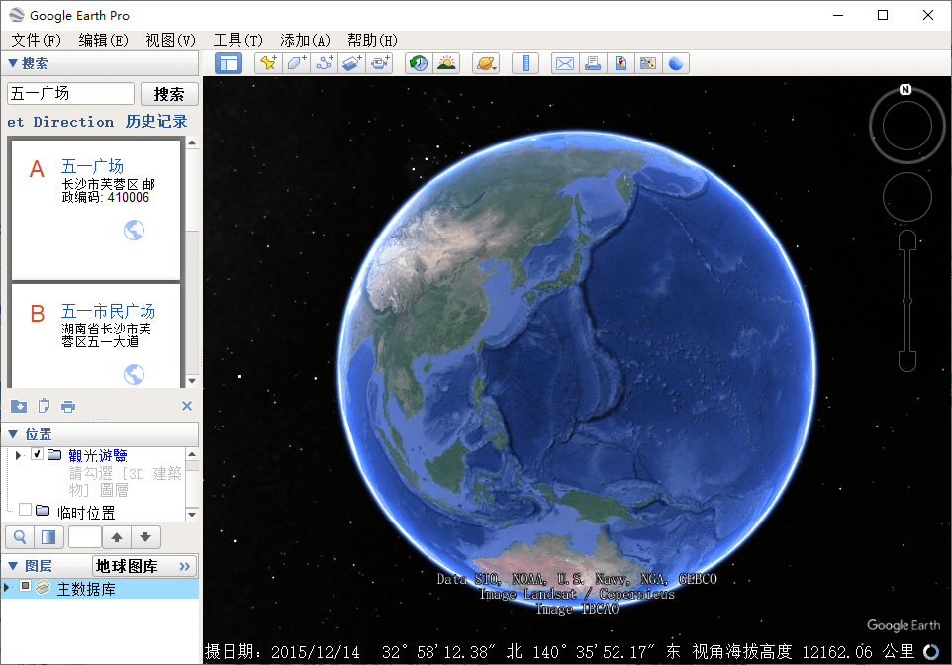Toggle sunlight across the landscape
The height and width of the screenshot is (665, 952).
point(446,63)
